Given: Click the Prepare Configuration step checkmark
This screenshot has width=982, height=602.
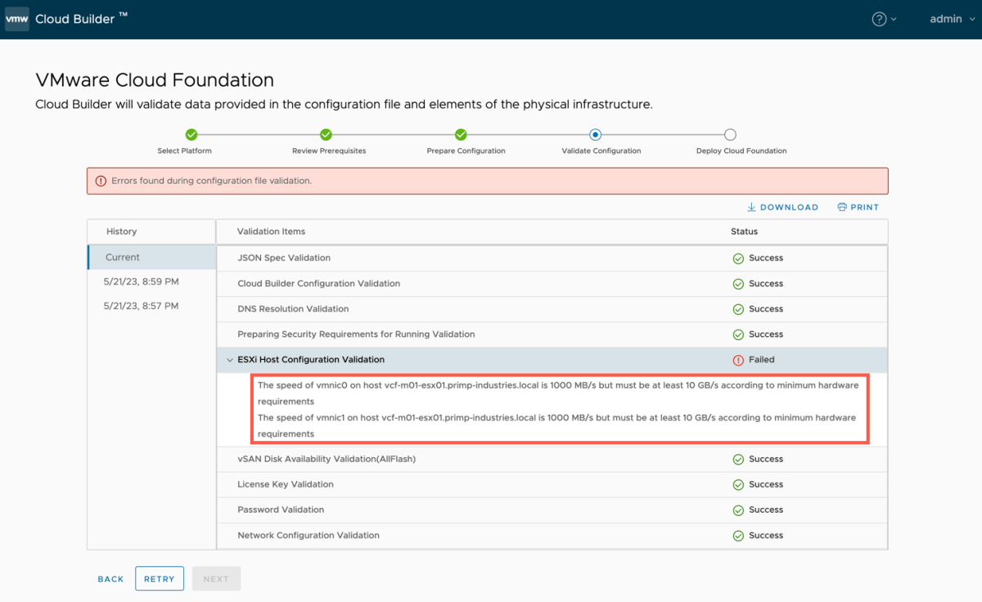Looking at the screenshot, I should point(461,135).
